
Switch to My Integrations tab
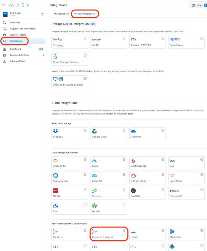61,14
